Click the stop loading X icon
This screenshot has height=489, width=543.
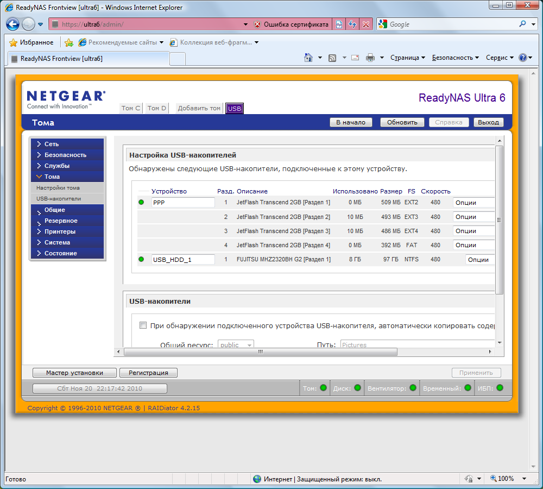366,24
